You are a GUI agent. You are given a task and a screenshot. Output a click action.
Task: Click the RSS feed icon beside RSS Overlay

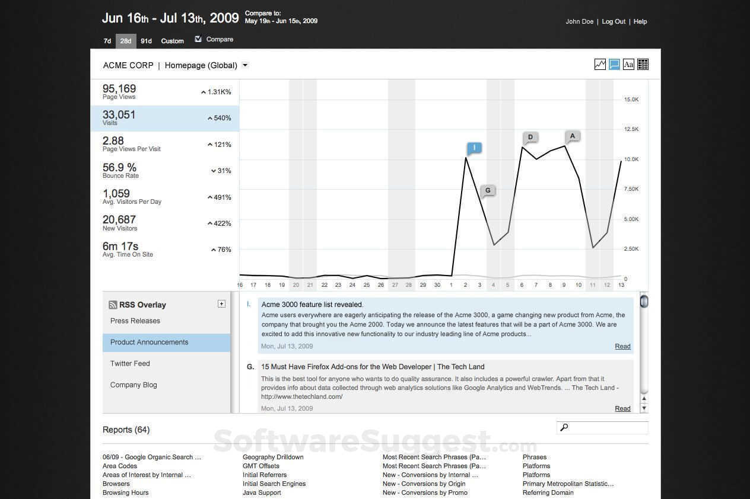pos(113,305)
